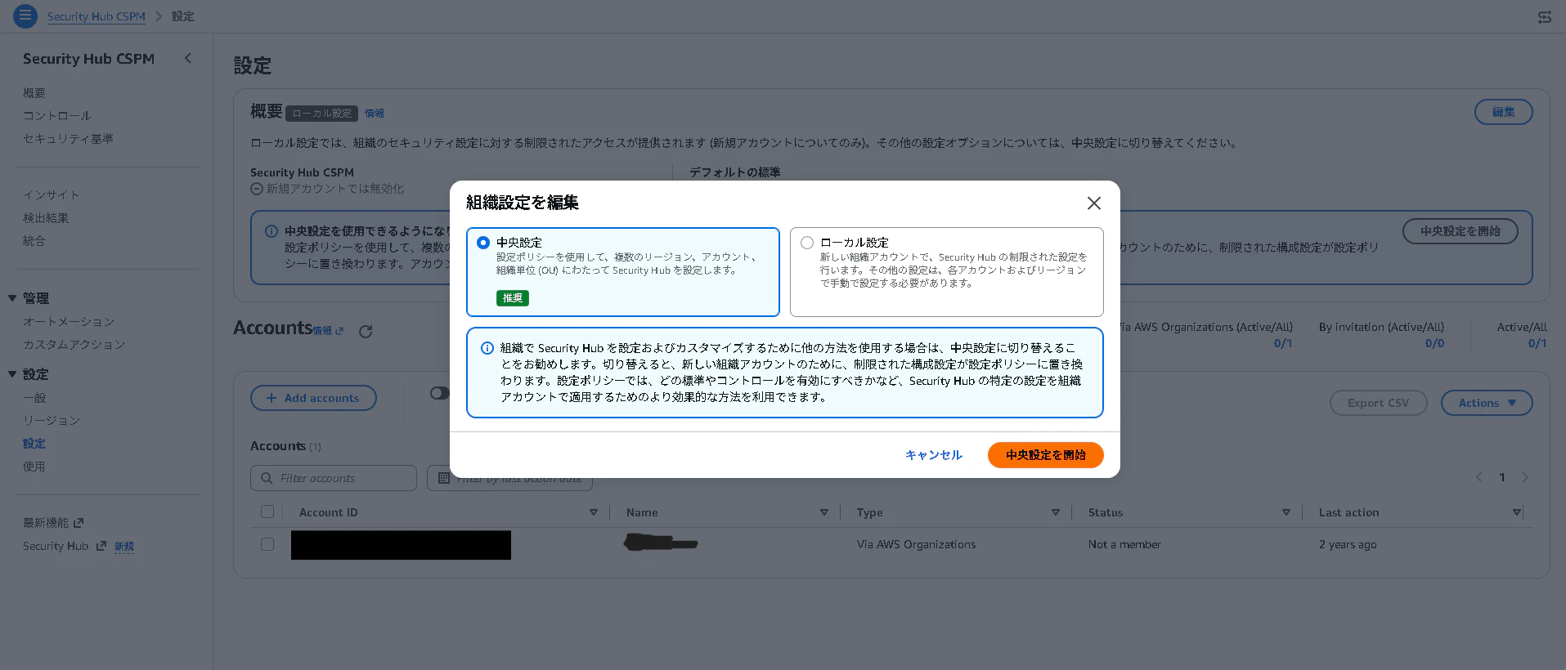The width and height of the screenshot is (1566, 670).
Task: Open 使用 in the sidebar
Action: point(34,467)
